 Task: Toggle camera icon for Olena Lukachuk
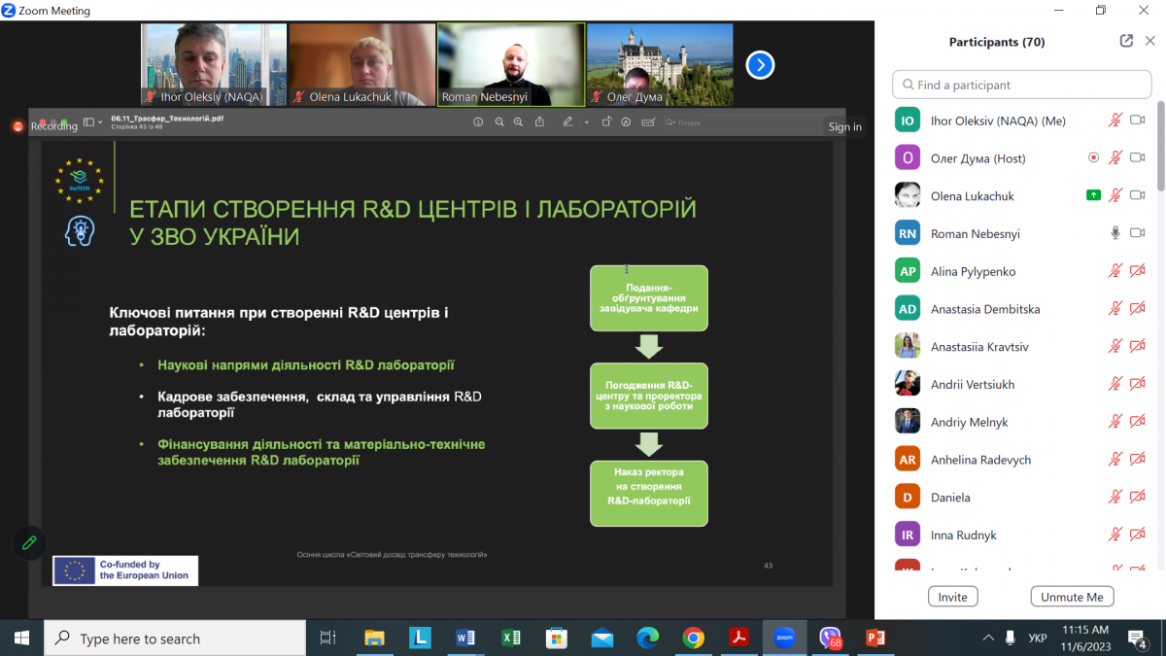pyautogui.click(x=1138, y=195)
